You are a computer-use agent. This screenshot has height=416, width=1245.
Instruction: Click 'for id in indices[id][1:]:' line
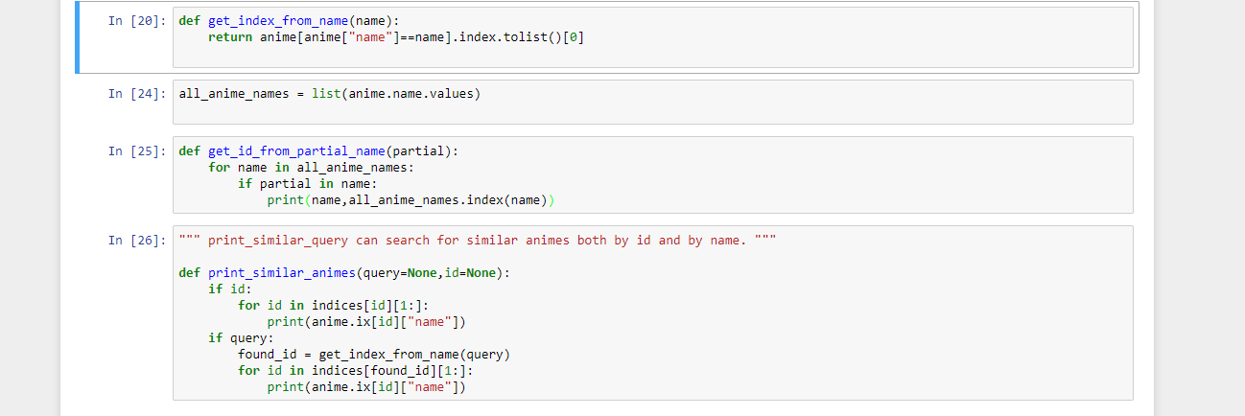coord(334,305)
